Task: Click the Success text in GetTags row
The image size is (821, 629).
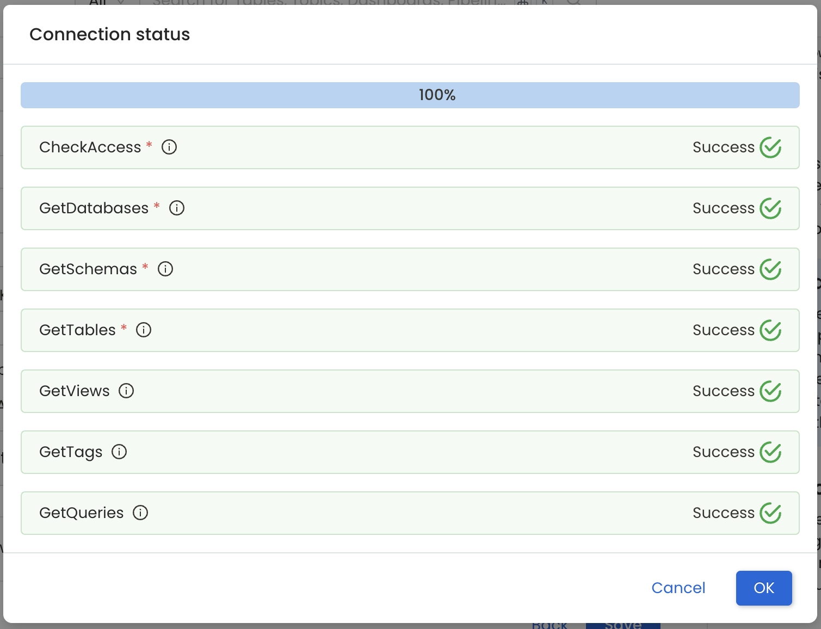Action: click(723, 452)
